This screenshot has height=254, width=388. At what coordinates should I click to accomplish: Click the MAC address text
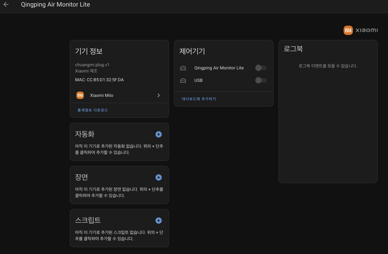coord(100,80)
